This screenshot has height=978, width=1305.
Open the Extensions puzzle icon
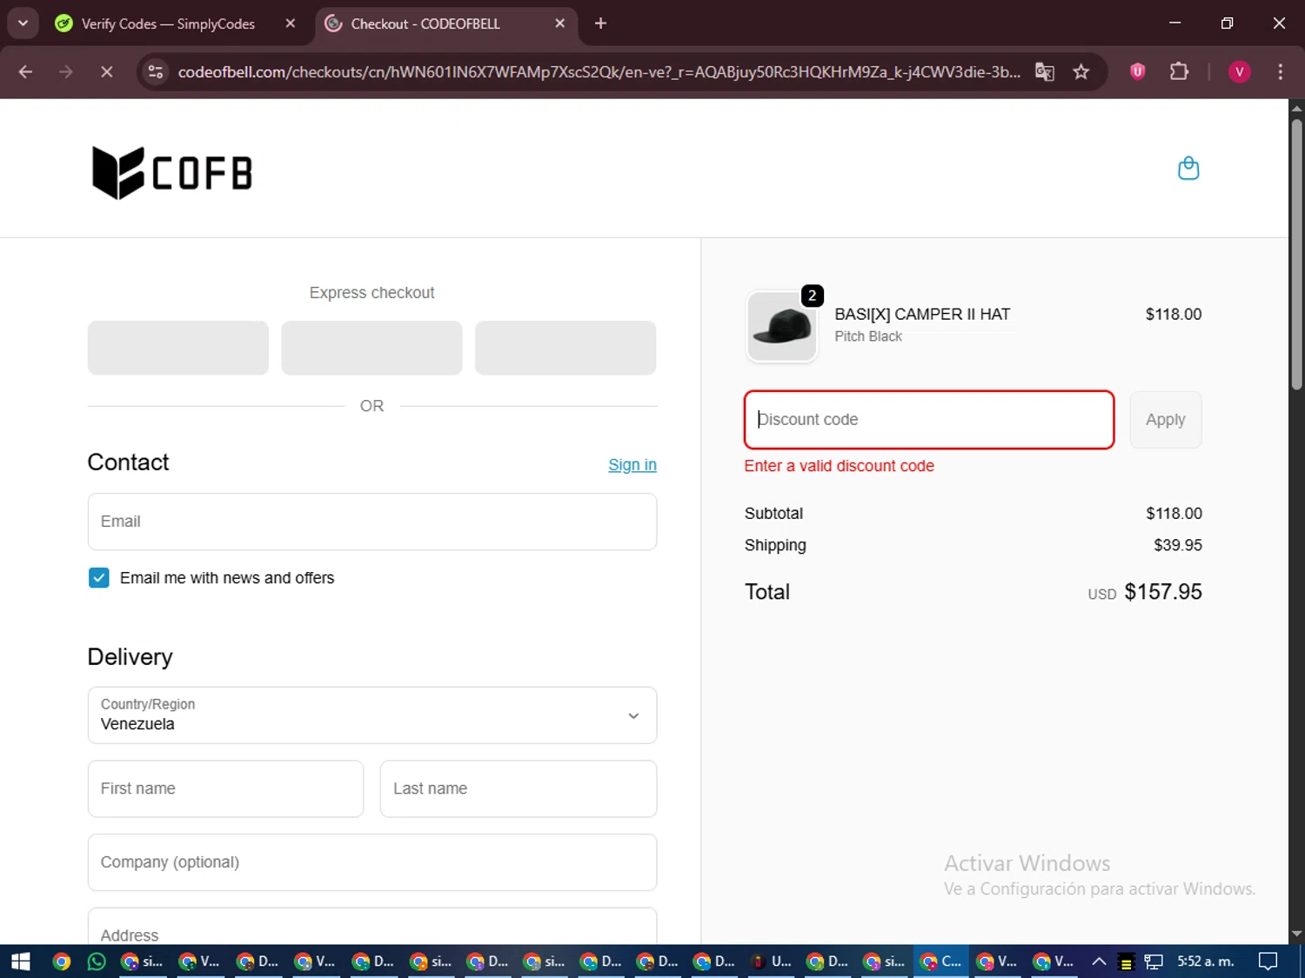1179,71
